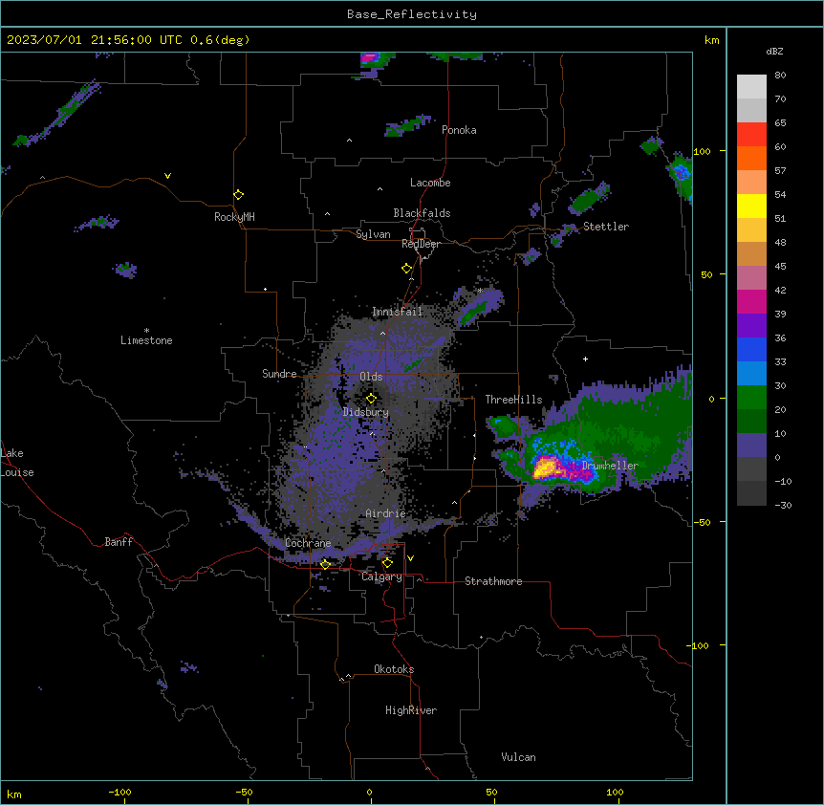Viewport: 824px width, 805px height.
Task: Click the 2023/07/01 21:56:00 UTC timestamp
Action: tap(128, 40)
